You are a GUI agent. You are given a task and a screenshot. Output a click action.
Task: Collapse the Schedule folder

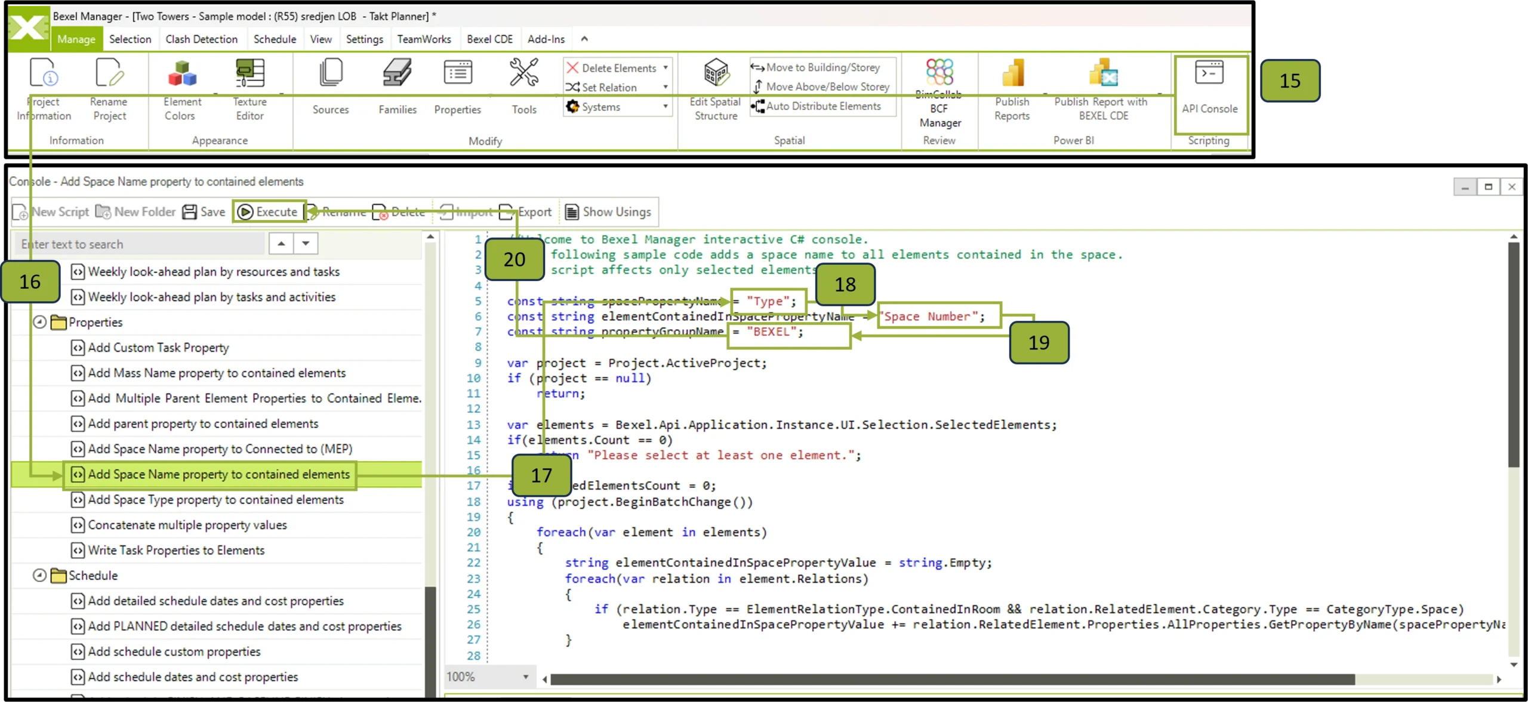coord(39,576)
